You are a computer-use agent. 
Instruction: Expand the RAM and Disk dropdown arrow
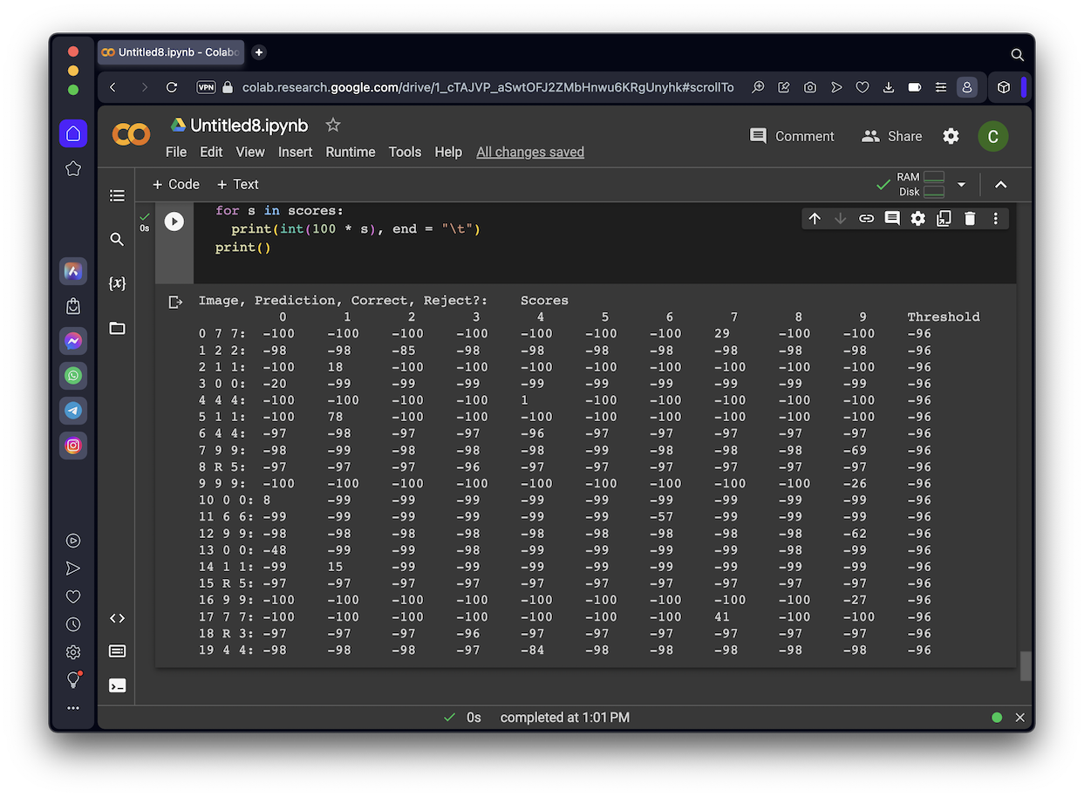(961, 185)
